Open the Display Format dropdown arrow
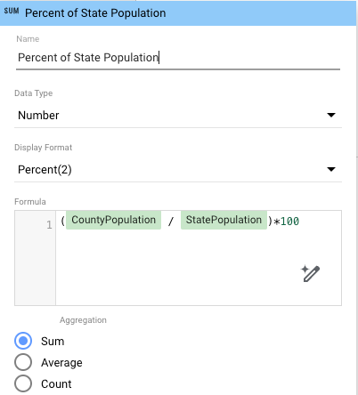The width and height of the screenshot is (358, 395). click(x=331, y=169)
